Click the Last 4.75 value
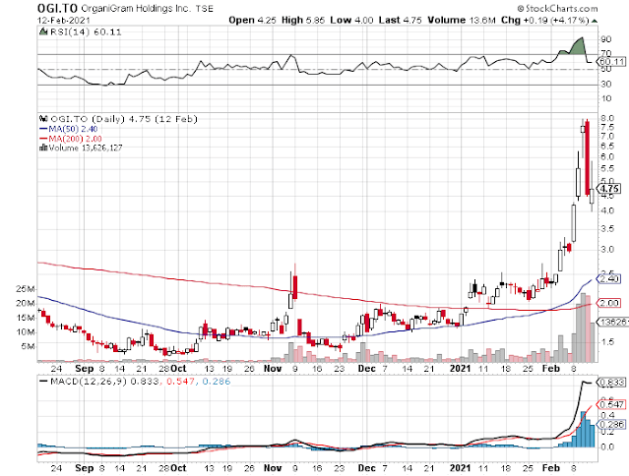 pyautogui.click(x=400, y=20)
